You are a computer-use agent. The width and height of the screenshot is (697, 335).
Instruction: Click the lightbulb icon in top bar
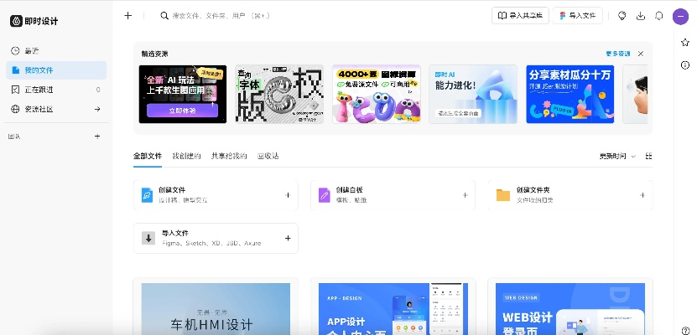[622, 15]
